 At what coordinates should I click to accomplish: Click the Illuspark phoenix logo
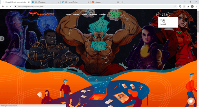click(x=42, y=14)
